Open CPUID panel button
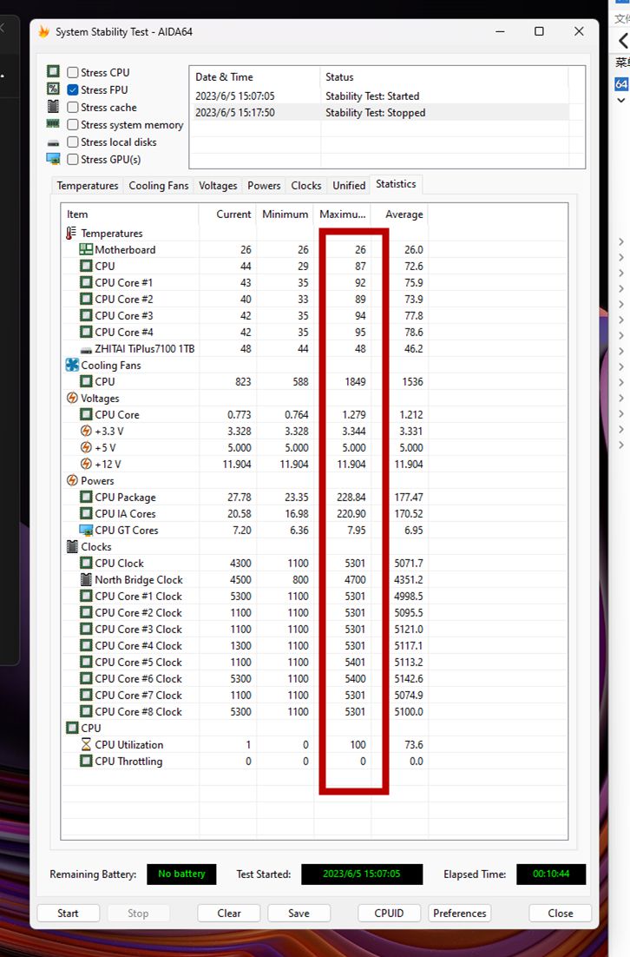Screen dimensions: 630x957 point(388,914)
